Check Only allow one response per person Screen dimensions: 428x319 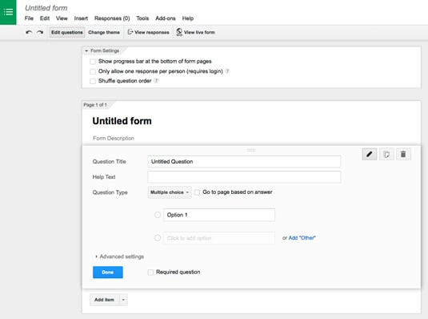[x=93, y=71]
